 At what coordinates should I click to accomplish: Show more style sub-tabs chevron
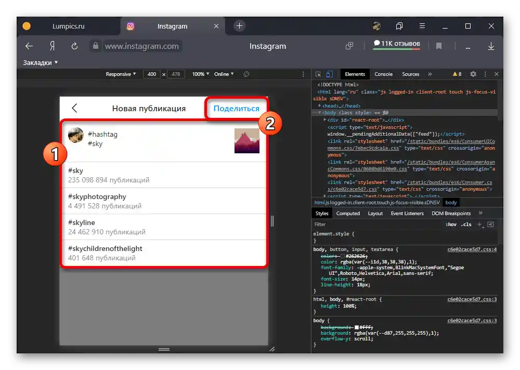pyautogui.click(x=480, y=213)
